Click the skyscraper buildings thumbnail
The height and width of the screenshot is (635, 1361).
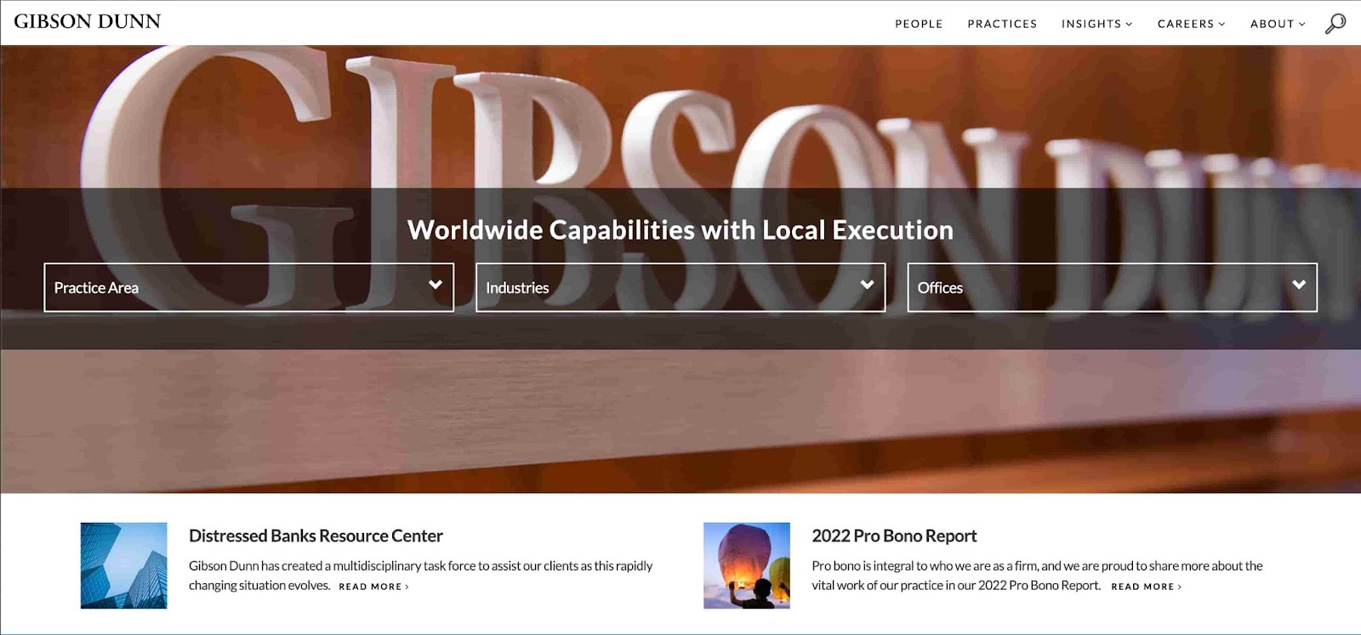pyautogui.click(x=124, y=565)
